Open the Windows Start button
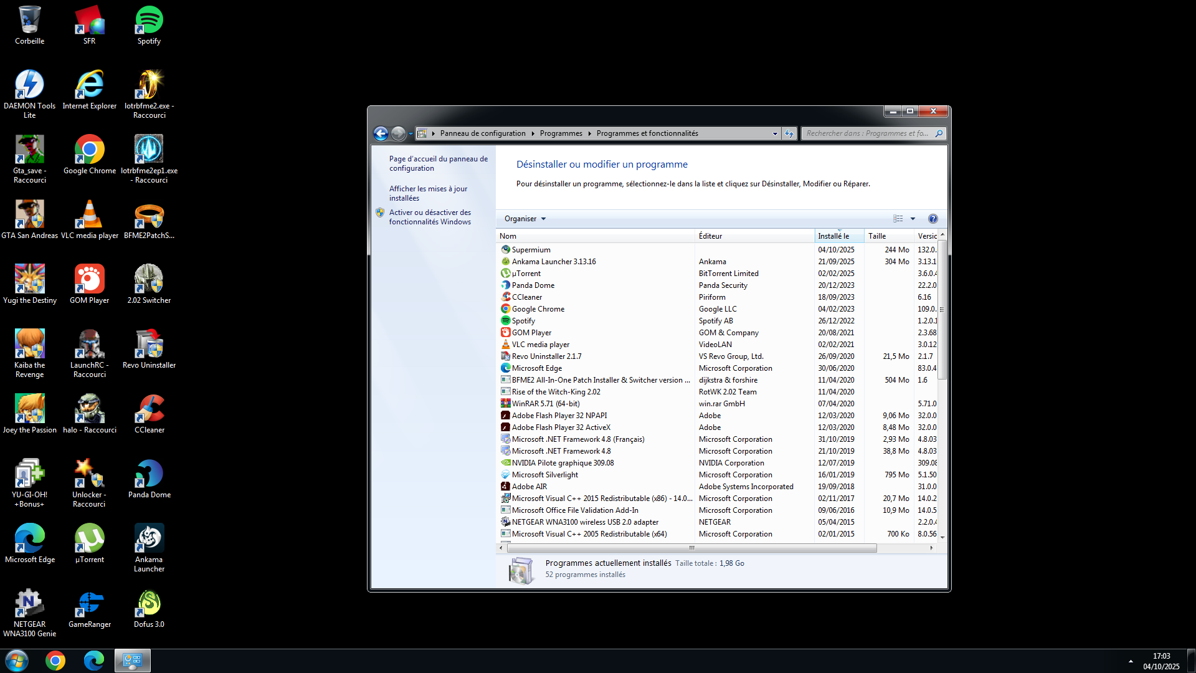Viewport: 1196px width, 673px height. pyautogui.click(x=17, y=661)
